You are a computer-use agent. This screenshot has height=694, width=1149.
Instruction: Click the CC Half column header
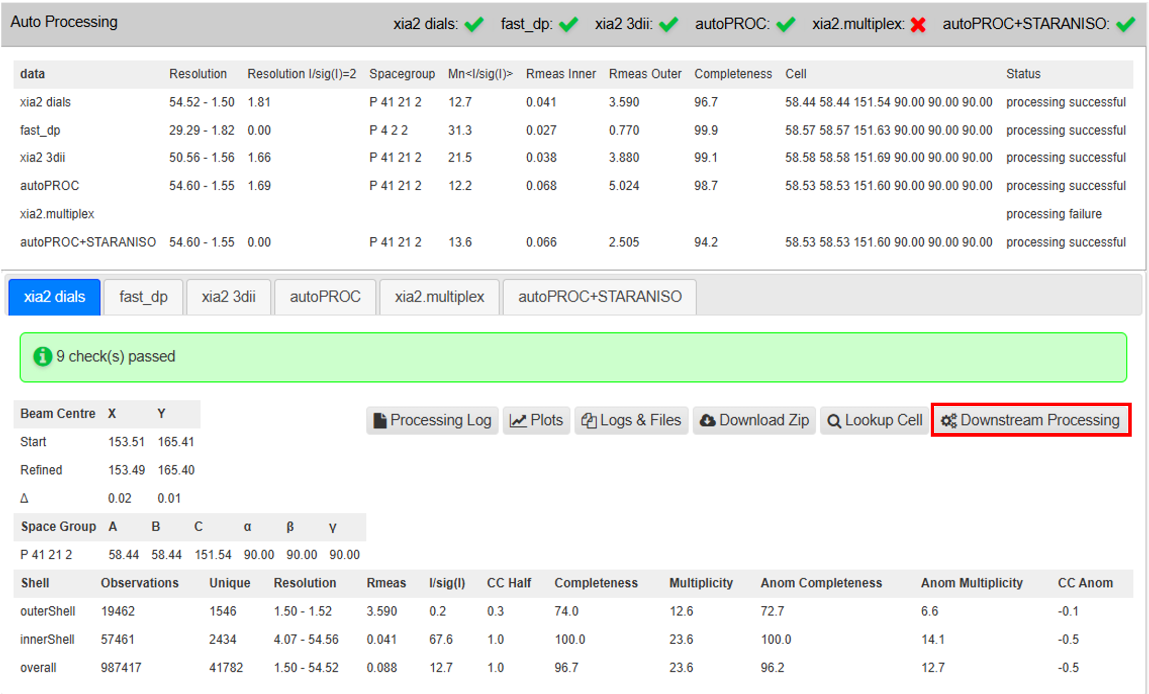click(x=509, y=583)
